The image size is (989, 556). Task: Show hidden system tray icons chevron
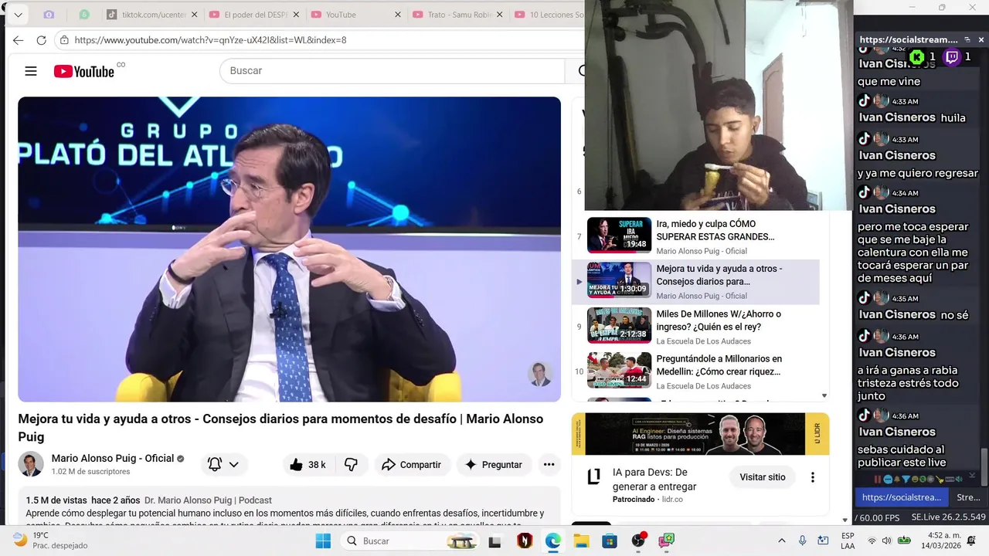tap(781, 541)
